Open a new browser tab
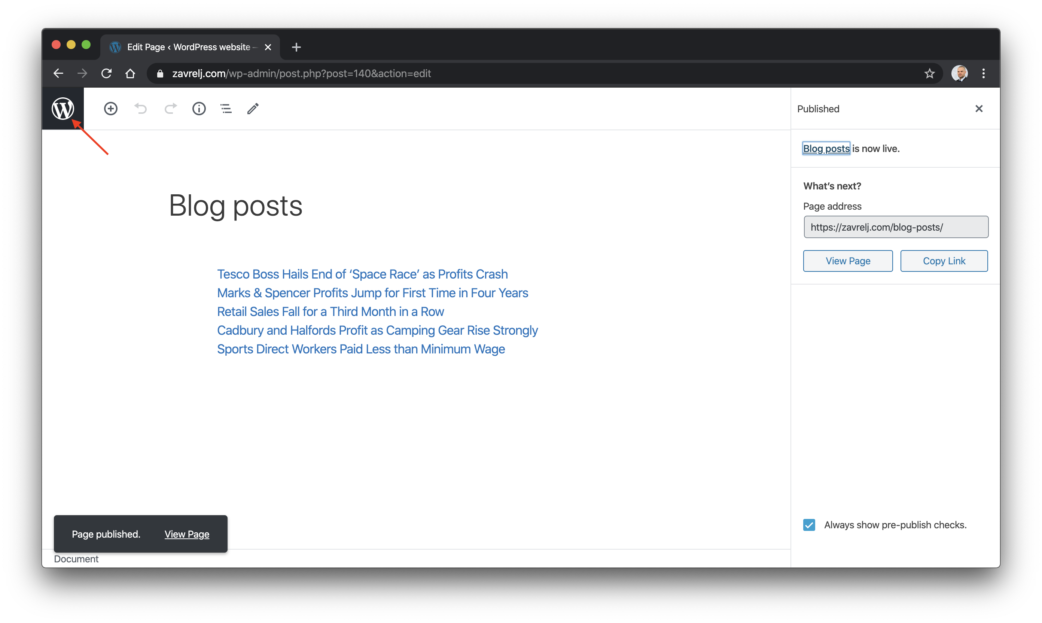The image size is (1042, 623). coord(296,47)
